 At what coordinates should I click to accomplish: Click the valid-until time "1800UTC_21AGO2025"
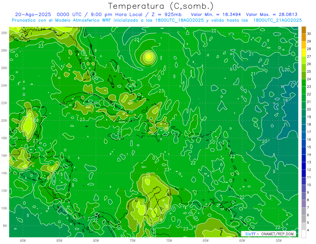click(277, 20)
